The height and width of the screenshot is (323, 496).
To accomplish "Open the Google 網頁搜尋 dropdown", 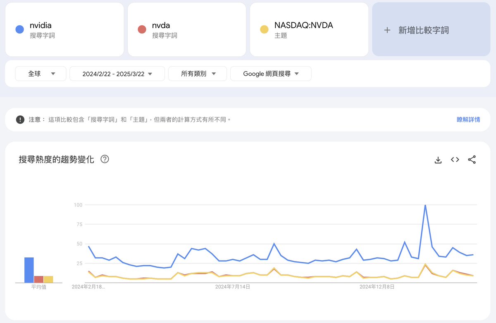I will pyautogui.click(x=271, y=74).
